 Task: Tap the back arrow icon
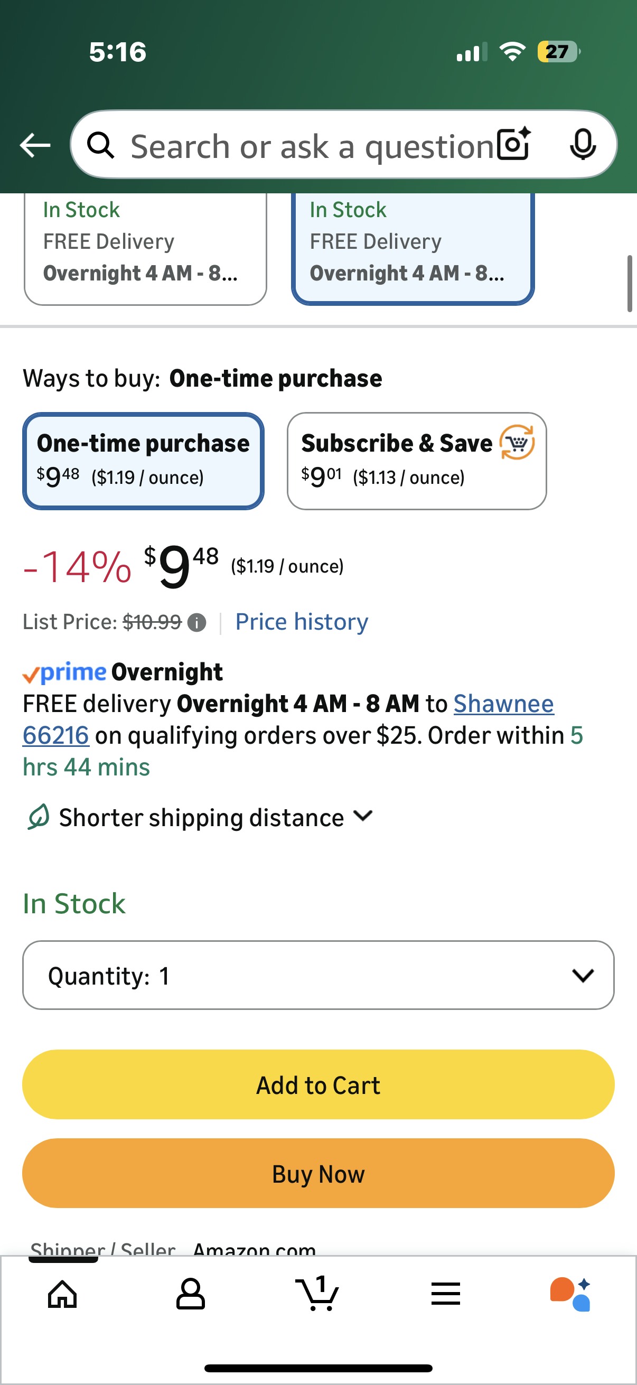(35, 145)
